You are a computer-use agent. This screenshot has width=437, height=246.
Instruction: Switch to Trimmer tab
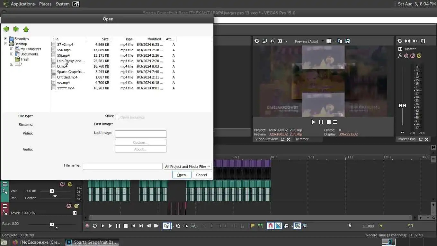(302, 139)
